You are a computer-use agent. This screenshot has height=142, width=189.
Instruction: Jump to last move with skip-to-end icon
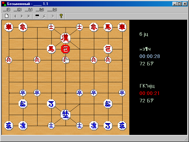29,16
